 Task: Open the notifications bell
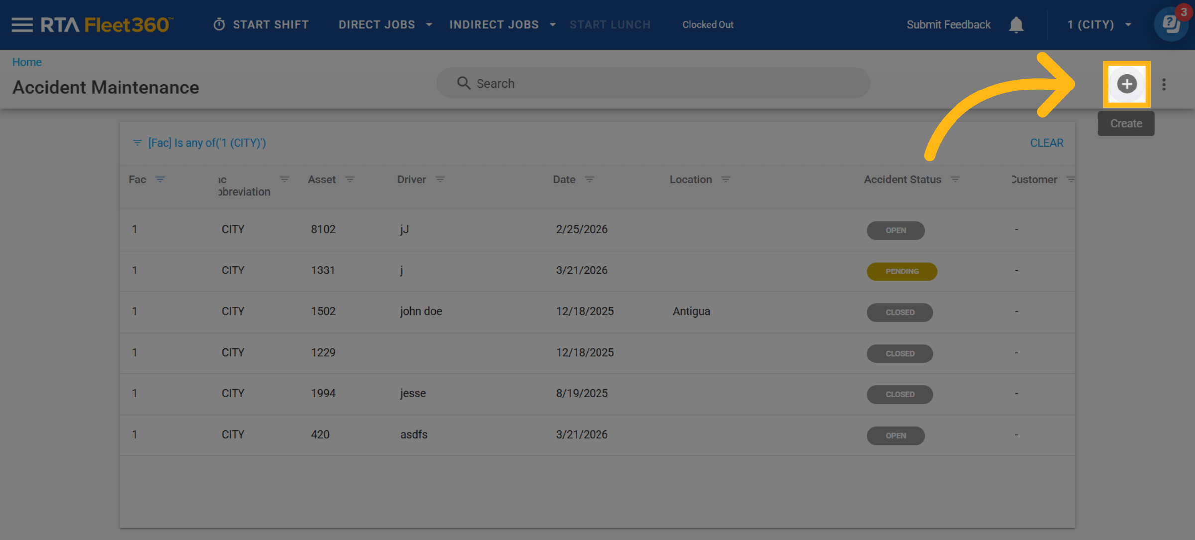click(1016, 24)
